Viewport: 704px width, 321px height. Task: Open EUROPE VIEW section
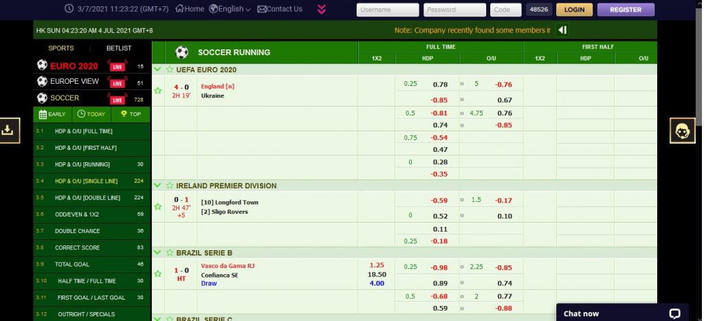click(x=74, y=82)
